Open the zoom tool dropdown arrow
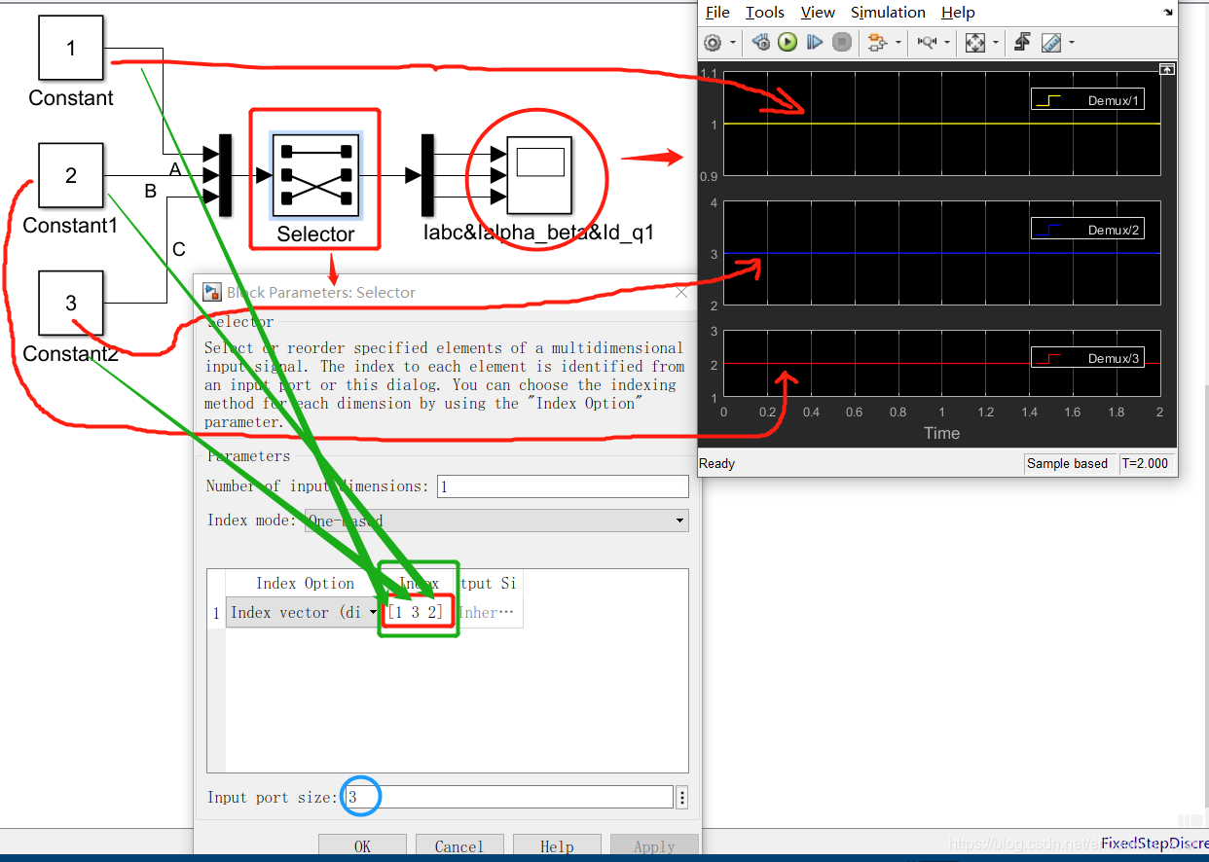Screen dimensions: 1209x862 click(947, 43)
